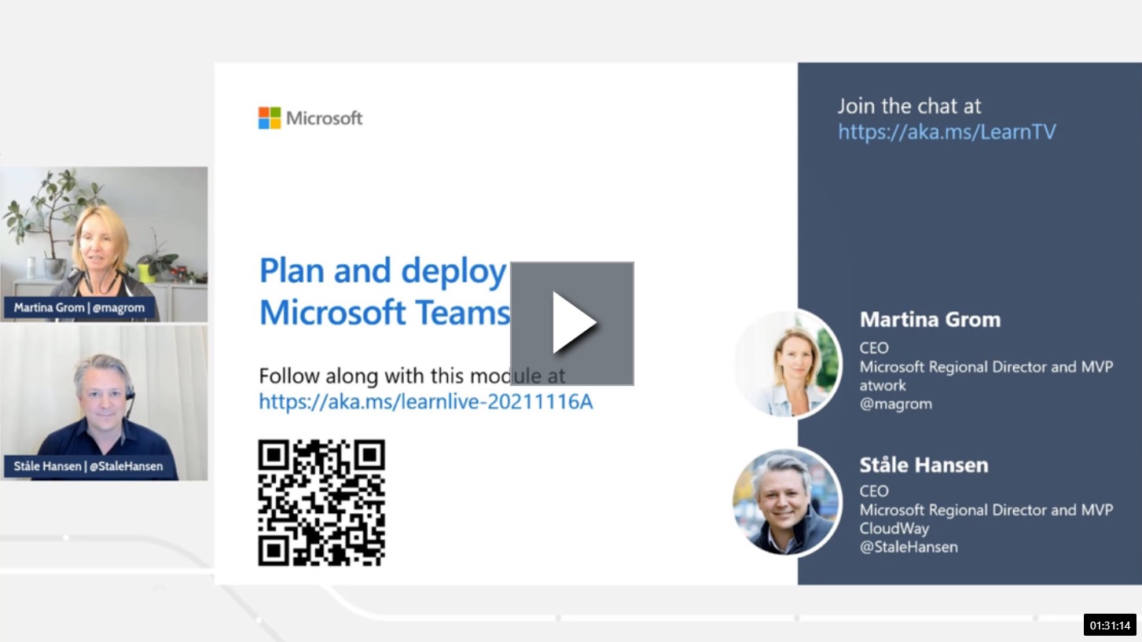This screenshot has width=1142, height=642.
Task: Click the QR code on the slide
Action: point(321,503)
